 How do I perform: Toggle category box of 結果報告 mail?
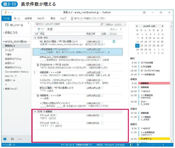[x=102, y=96]
